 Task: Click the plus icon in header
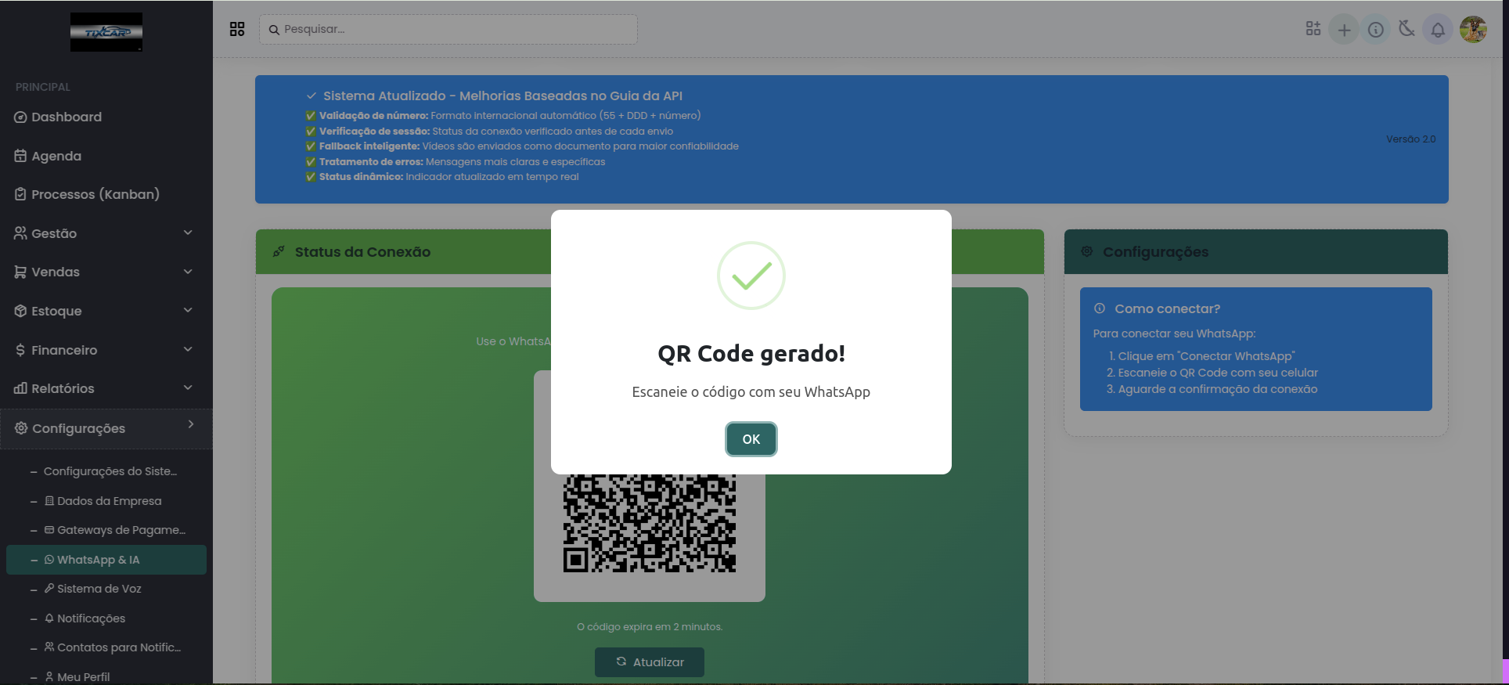coord(1344,30)
